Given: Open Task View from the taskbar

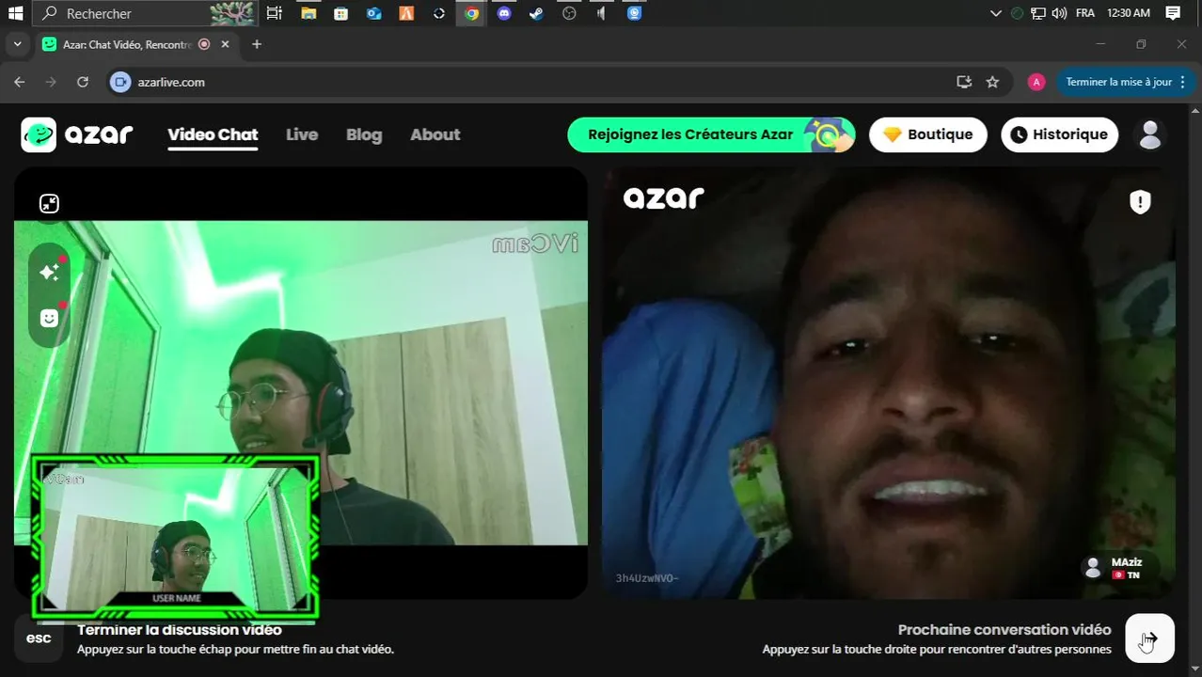Looking at the screenshot, I should point(274,13).
